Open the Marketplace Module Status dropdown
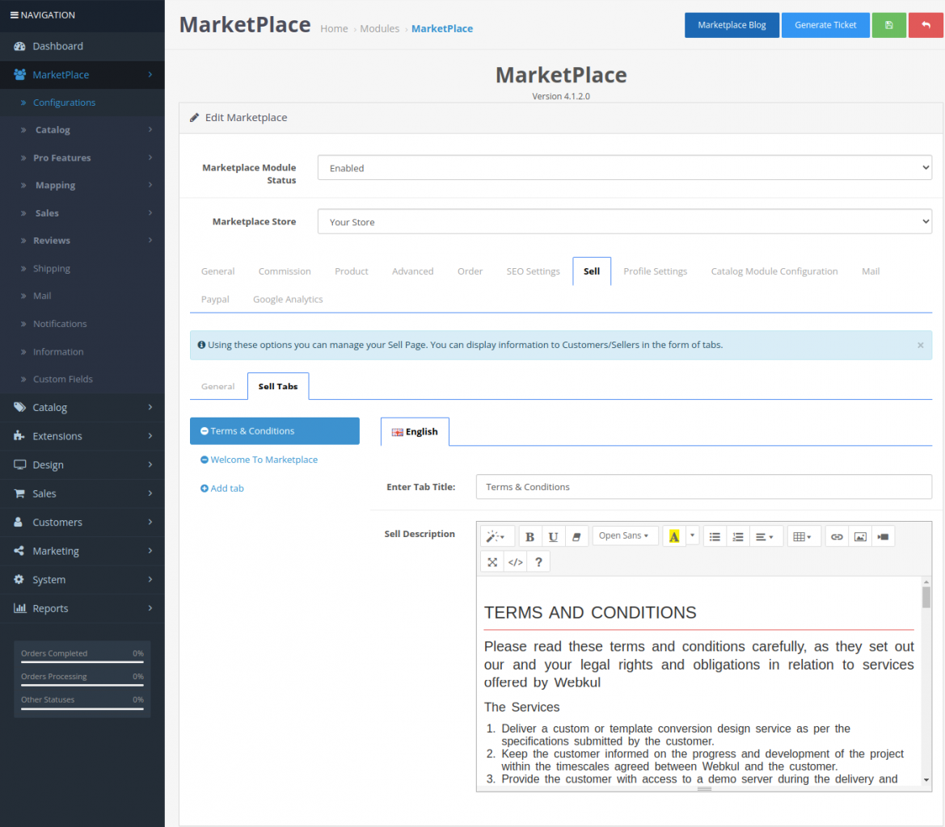 624,168
